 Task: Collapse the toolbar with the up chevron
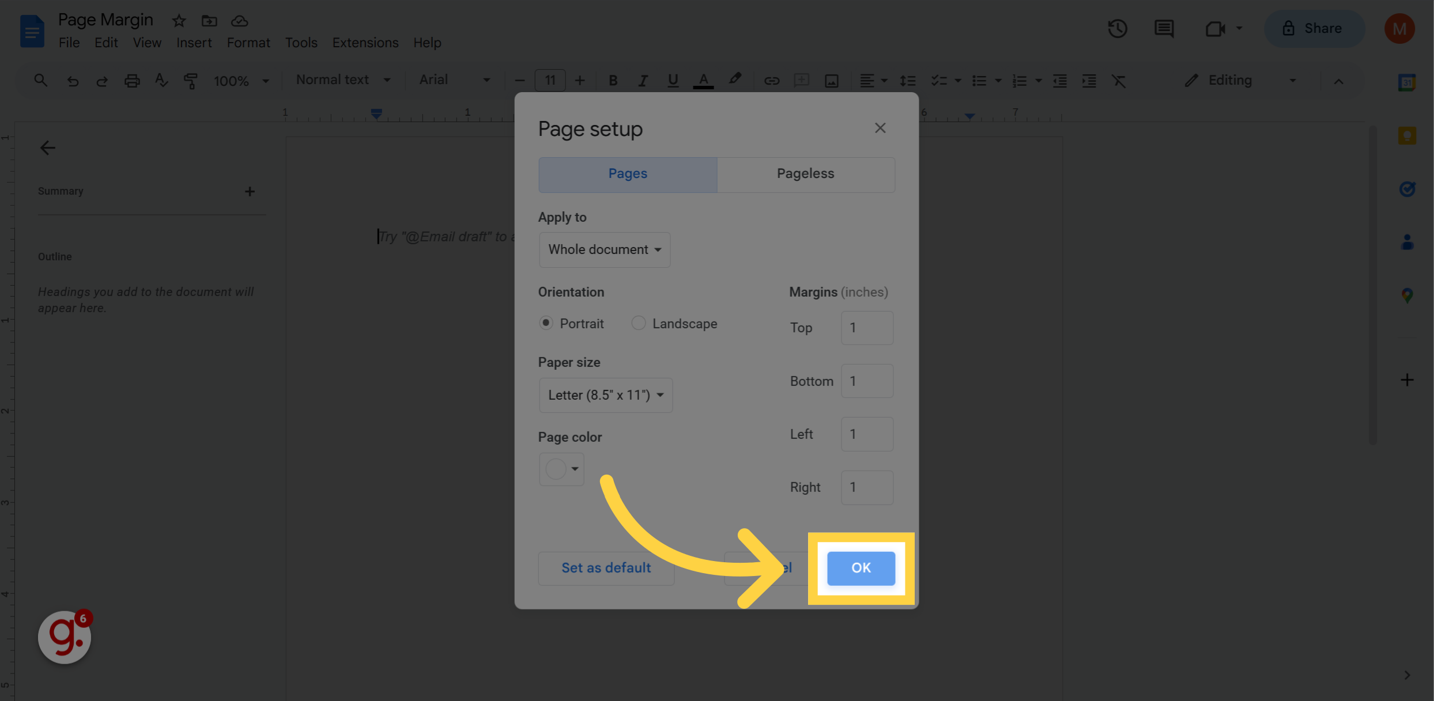[x=1338, y=81]
